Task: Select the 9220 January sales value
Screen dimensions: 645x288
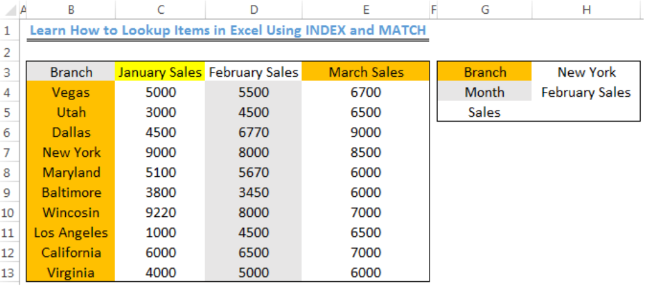Action: click(x=160, y=213)
